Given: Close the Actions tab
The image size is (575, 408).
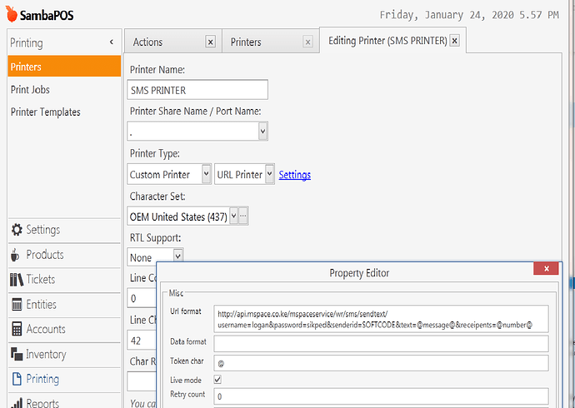Looking at the screenshot, I should (x=211, y=42).
